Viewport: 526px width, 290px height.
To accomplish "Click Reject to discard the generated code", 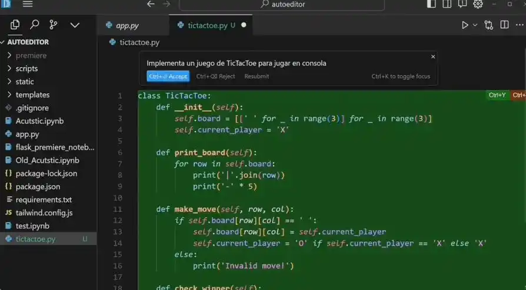I will pyautogui.click(x=215, y=76).
